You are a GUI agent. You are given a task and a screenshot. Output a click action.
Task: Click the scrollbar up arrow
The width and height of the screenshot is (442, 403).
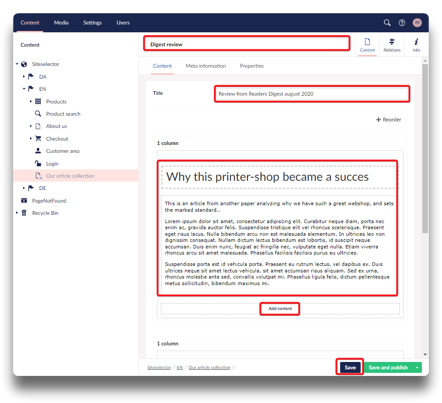tap(425, 61)
